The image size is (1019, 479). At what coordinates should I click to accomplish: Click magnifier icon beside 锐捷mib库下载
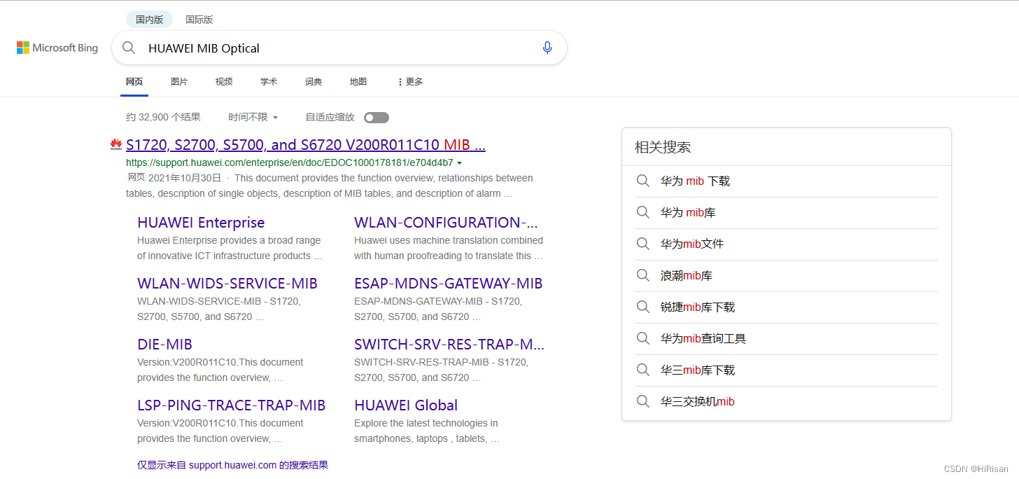(643, 307)
